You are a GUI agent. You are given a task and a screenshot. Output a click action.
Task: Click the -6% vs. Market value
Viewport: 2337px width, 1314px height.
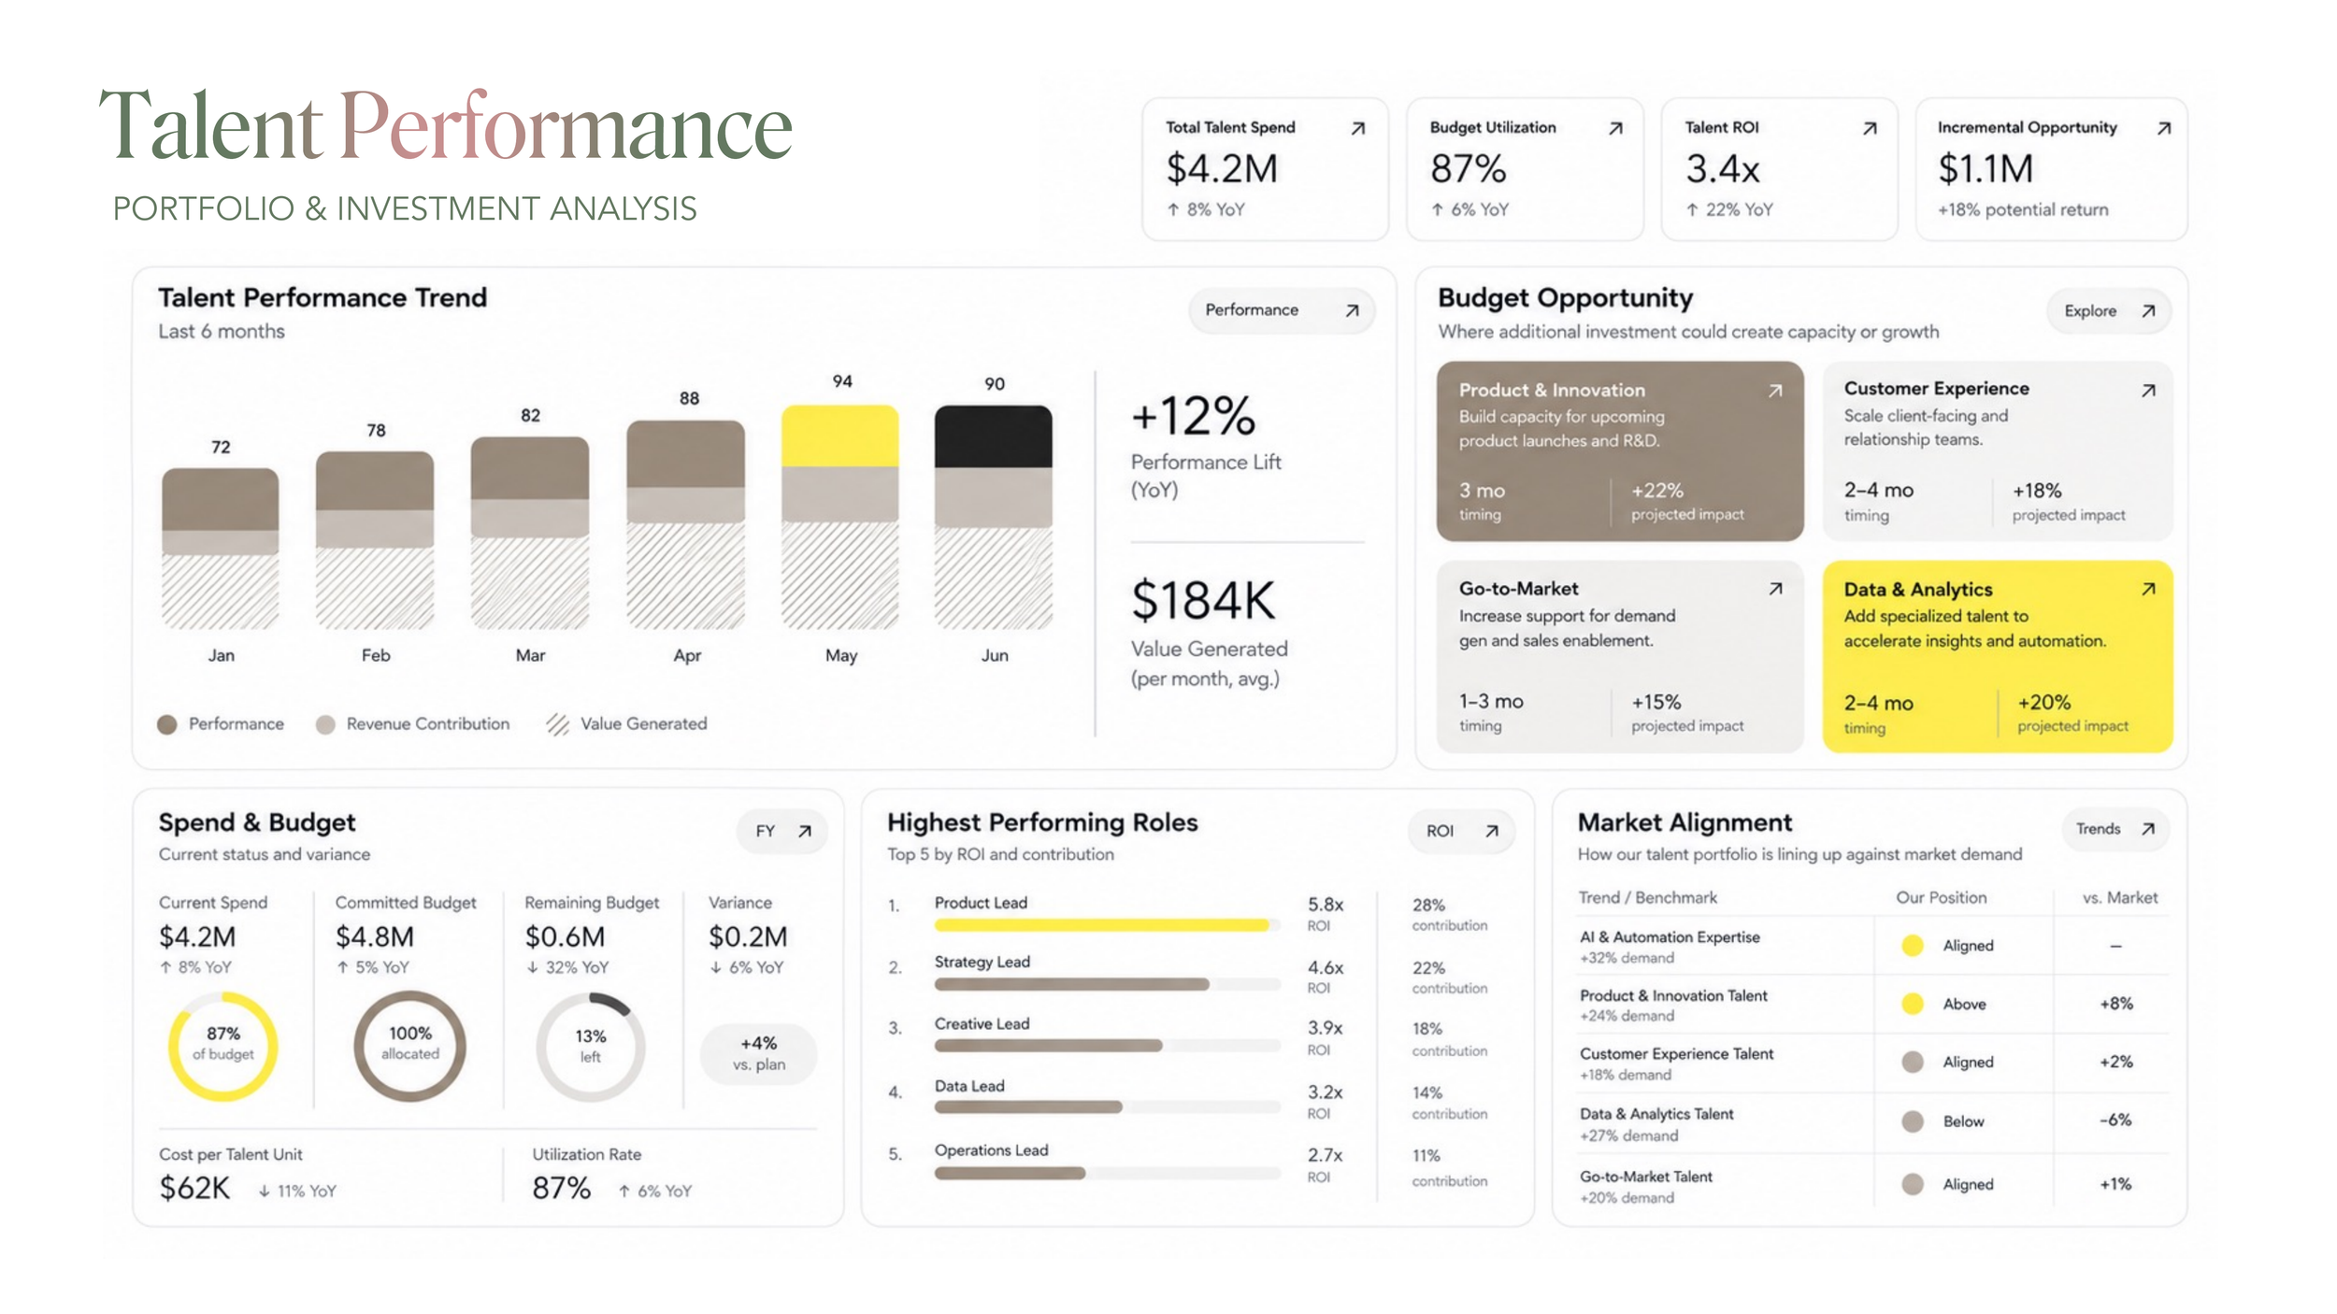tap(2115, 1120)
